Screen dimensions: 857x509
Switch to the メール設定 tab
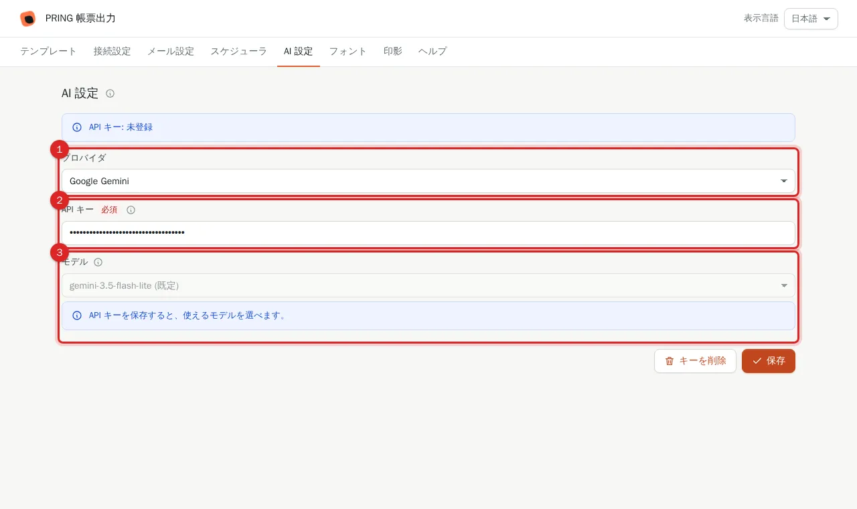(x=171, y=52)
